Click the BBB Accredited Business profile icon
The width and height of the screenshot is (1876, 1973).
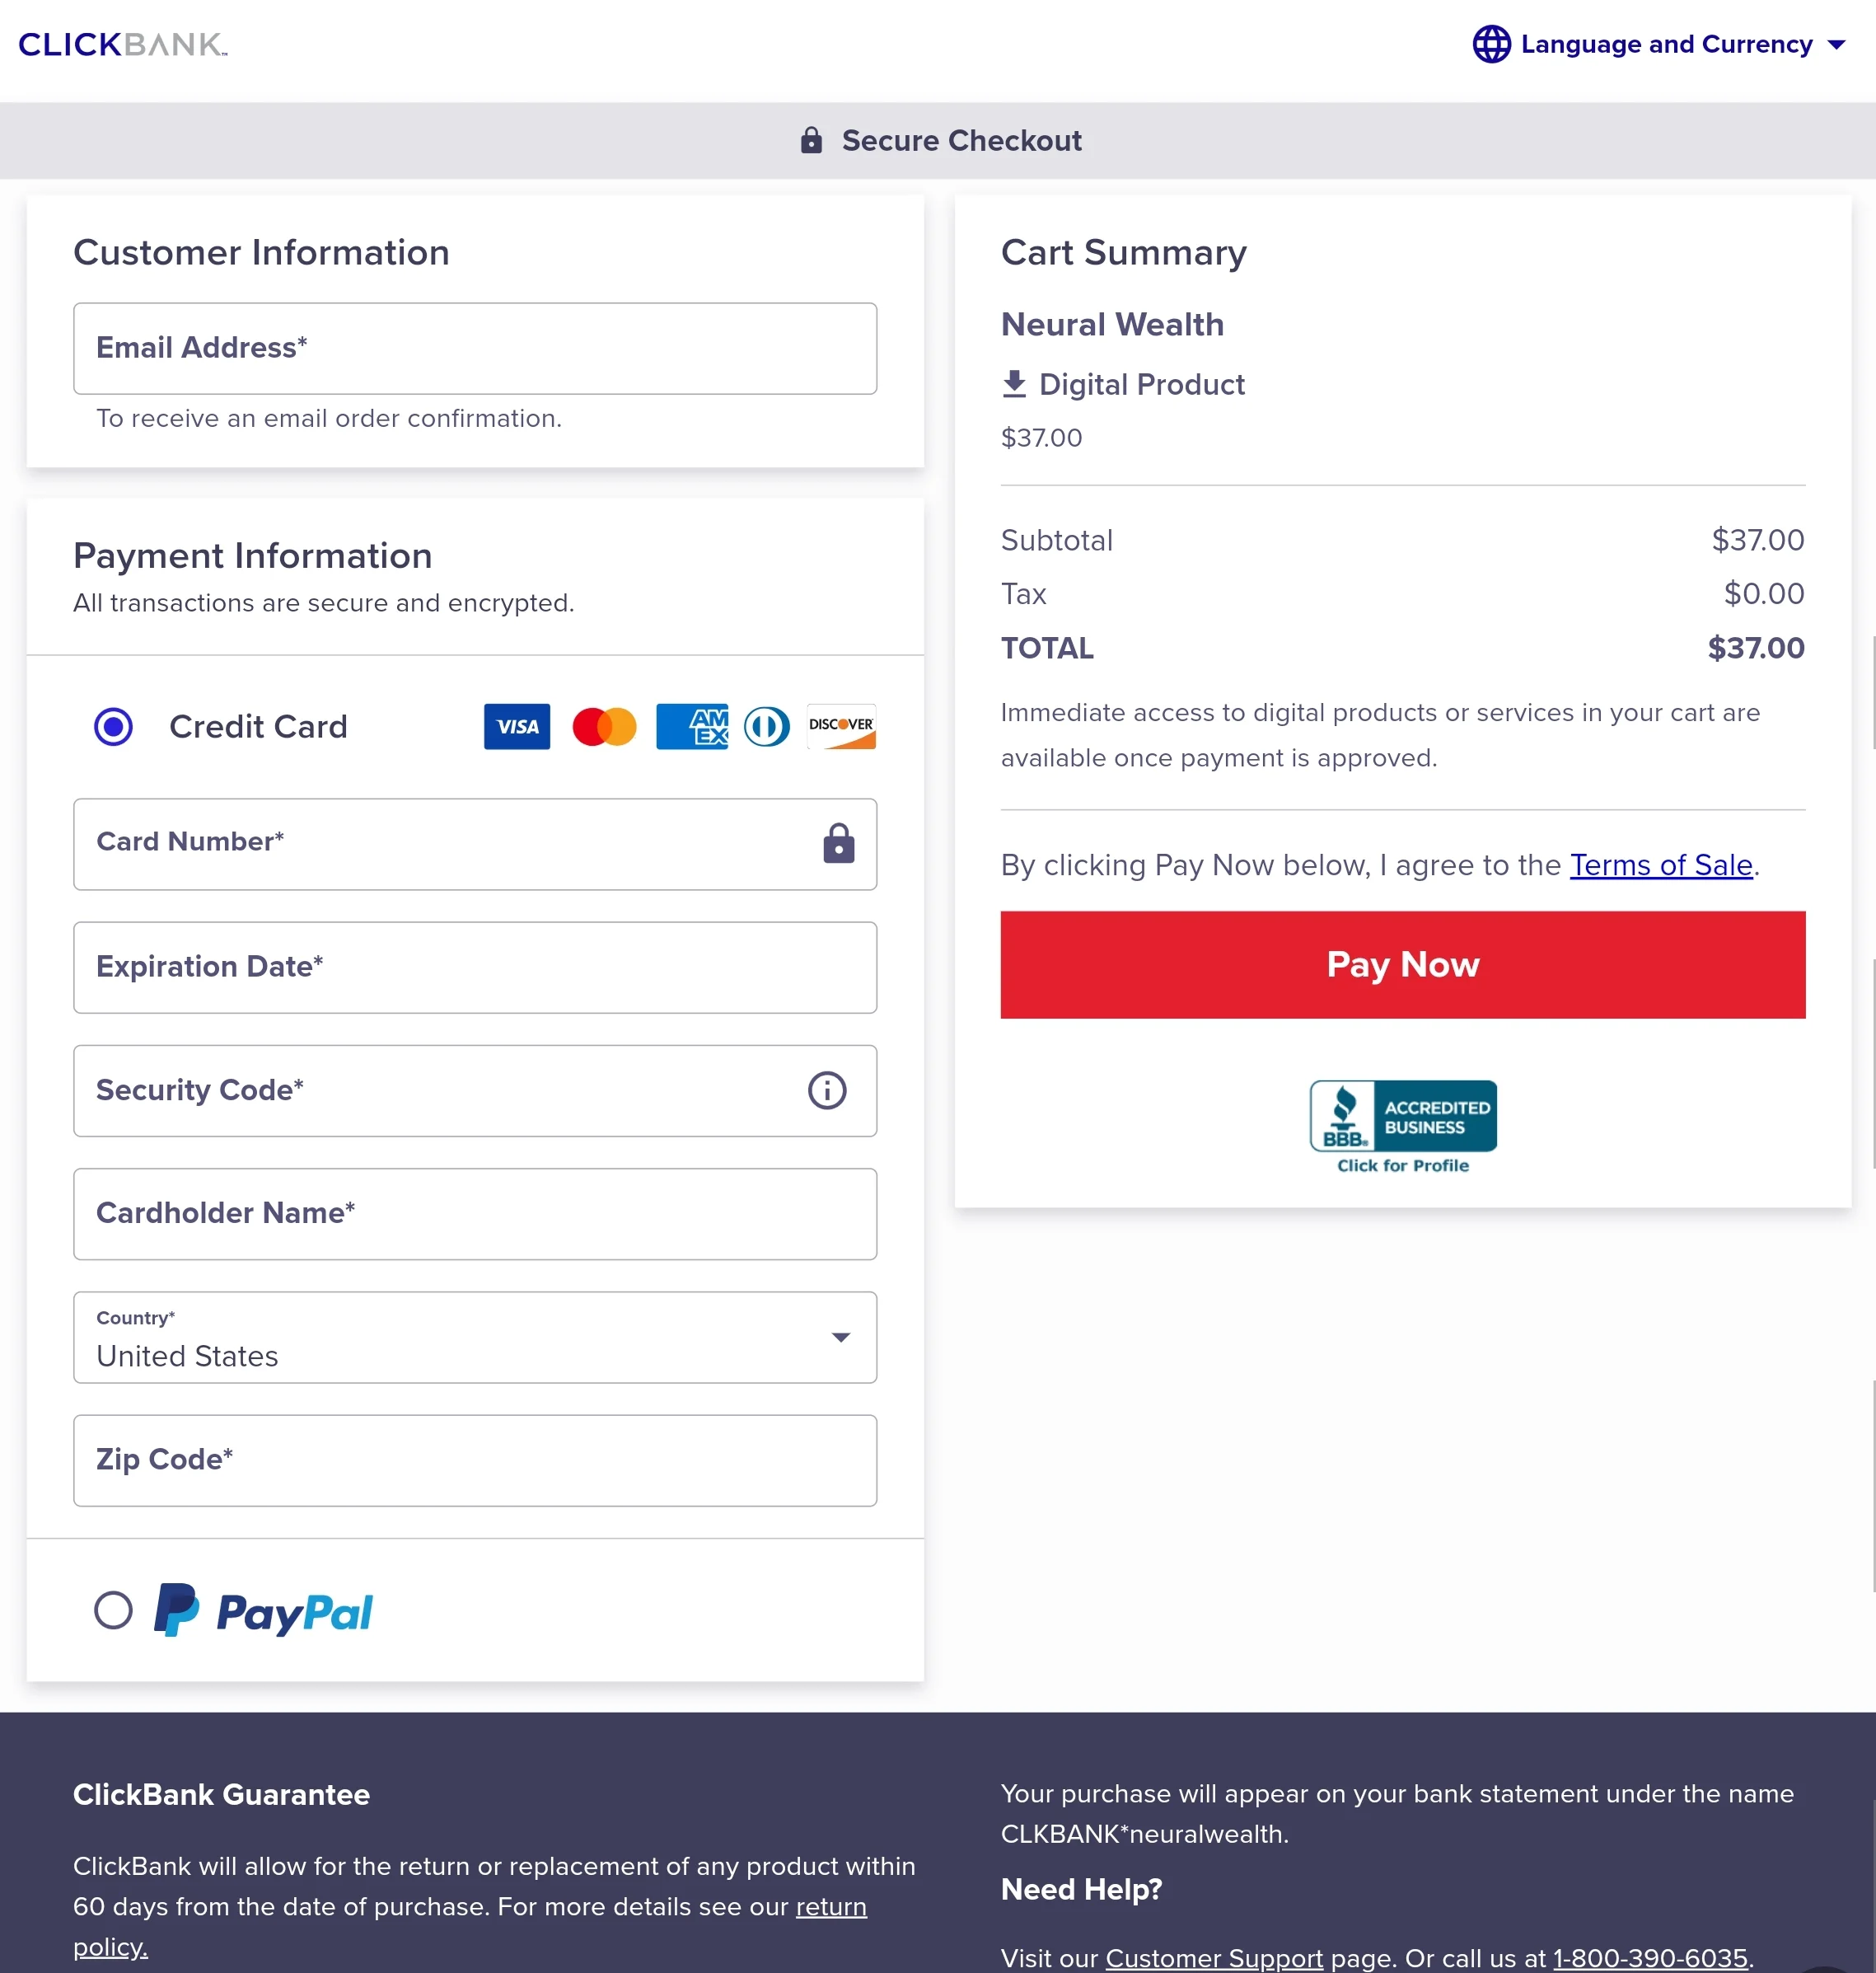pos(1402,1126)
